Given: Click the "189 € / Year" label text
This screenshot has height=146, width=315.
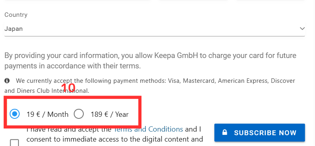Looking at the screenshot, I should (110, 114).
